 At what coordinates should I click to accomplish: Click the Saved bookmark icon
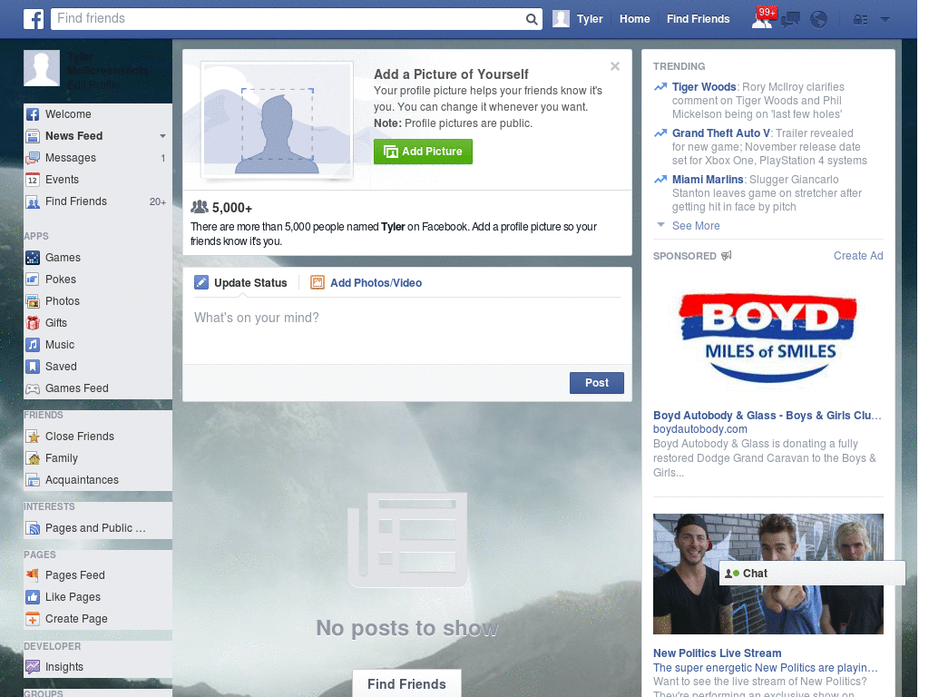point(33,367)
